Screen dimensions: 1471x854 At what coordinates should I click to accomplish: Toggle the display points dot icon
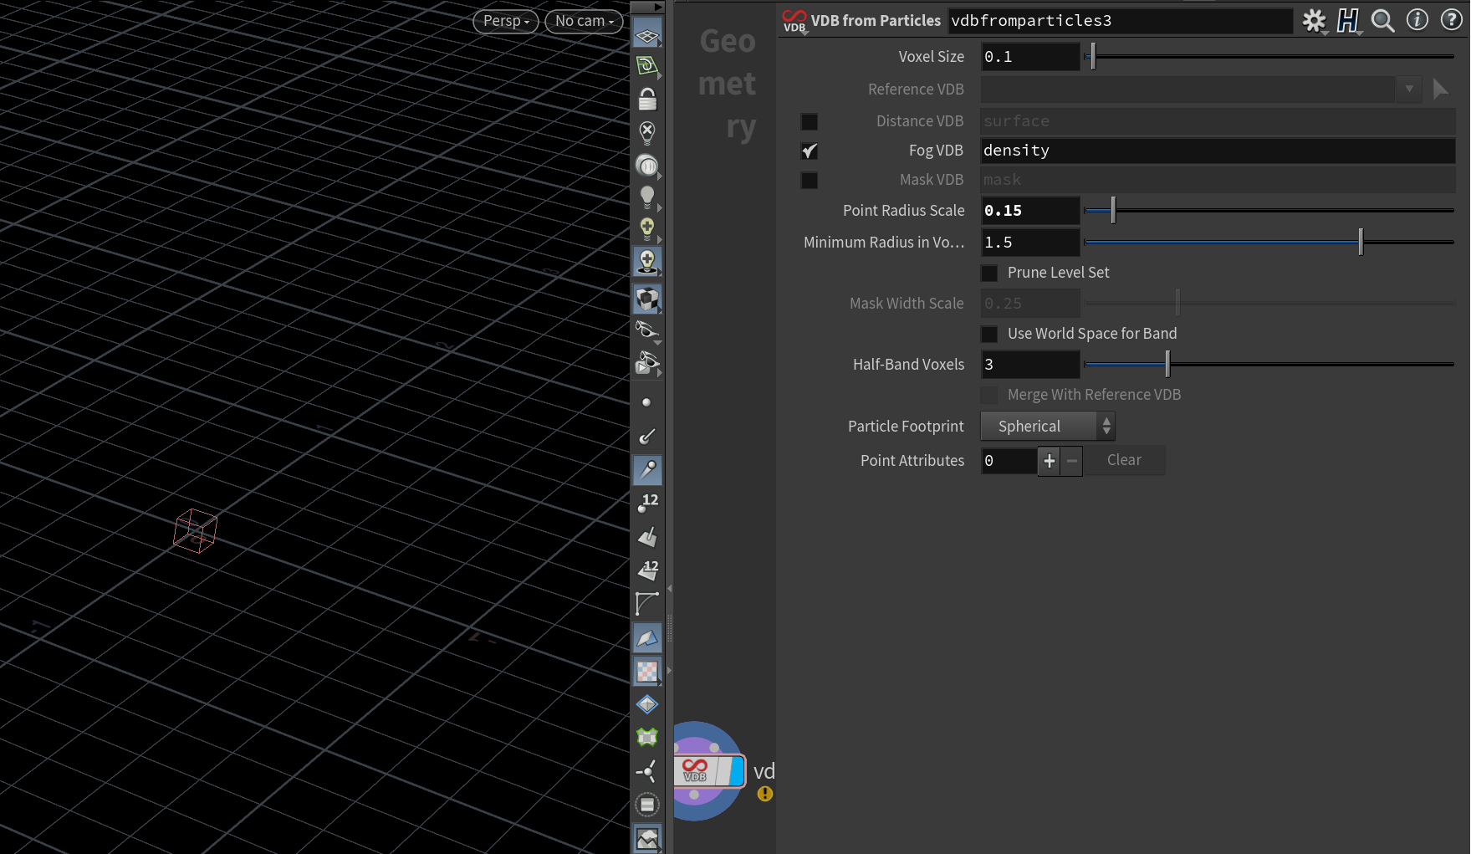(646, 402)
